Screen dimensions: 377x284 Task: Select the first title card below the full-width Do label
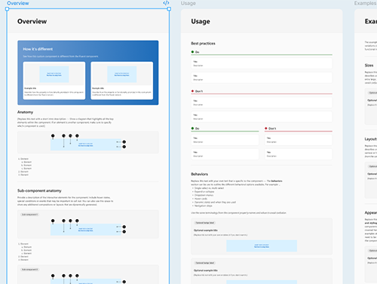tap(262, 63)
